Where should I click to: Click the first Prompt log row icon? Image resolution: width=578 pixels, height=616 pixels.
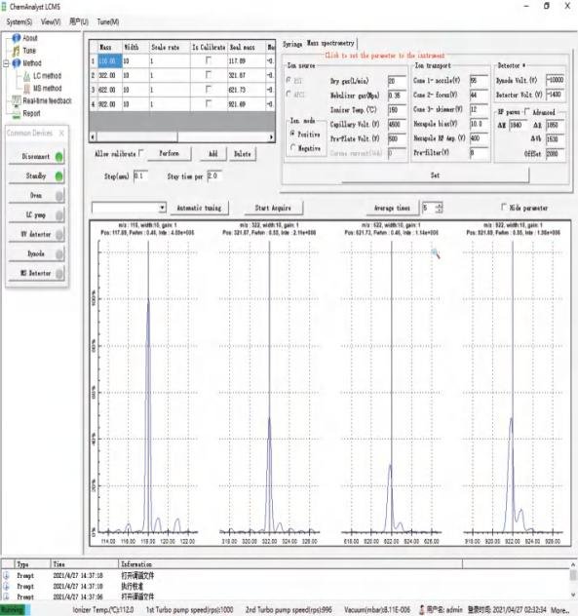tap(6, 575)
